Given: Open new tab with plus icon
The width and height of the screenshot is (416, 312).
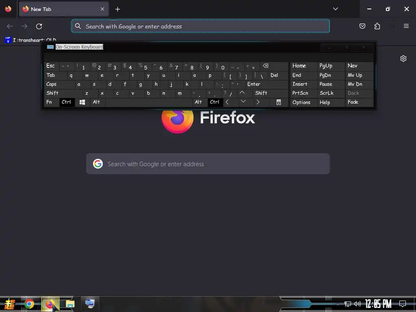Looking at the screenshot, I should pyautogui.click(x=117, y=9).
